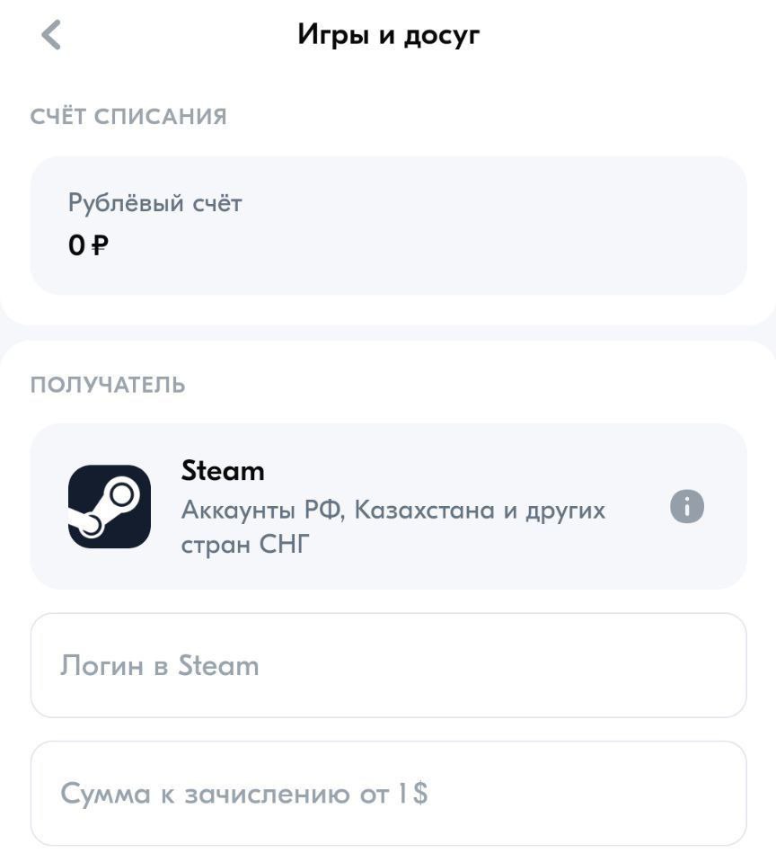Image resolution: width=776 pixels, height=862 pixels.
Task: Open Steam info via the 'i' icon
Action: 686,506
